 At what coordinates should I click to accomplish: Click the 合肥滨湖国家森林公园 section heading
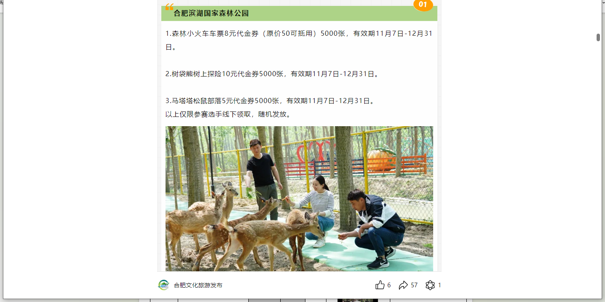pos(211,13)
